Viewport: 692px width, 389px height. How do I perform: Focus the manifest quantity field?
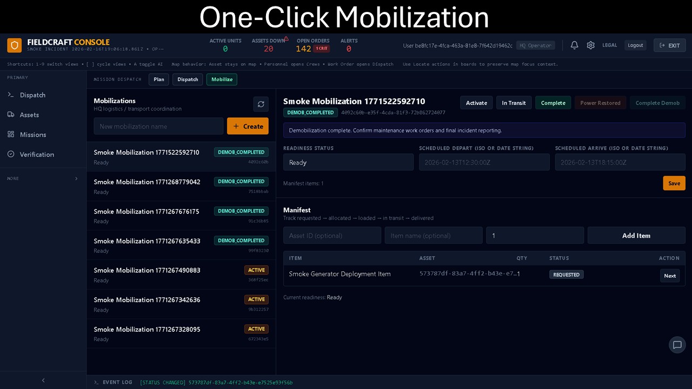pyautogui.click(x=535, y=236)
